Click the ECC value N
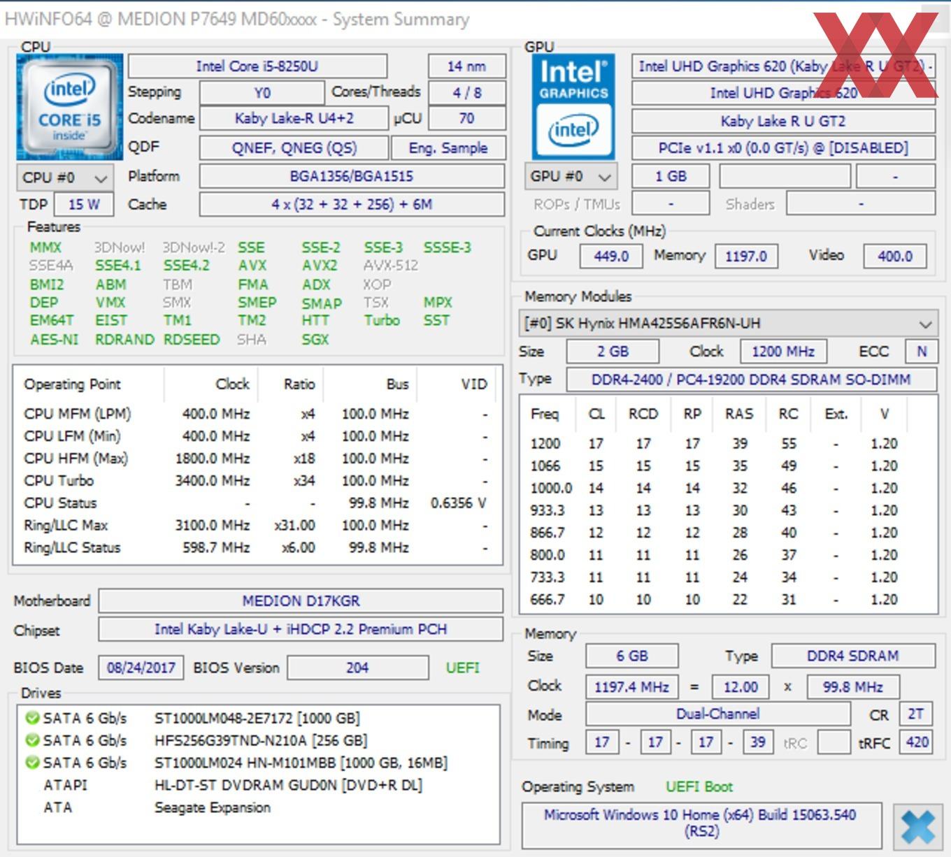 (x=921, y=352)
